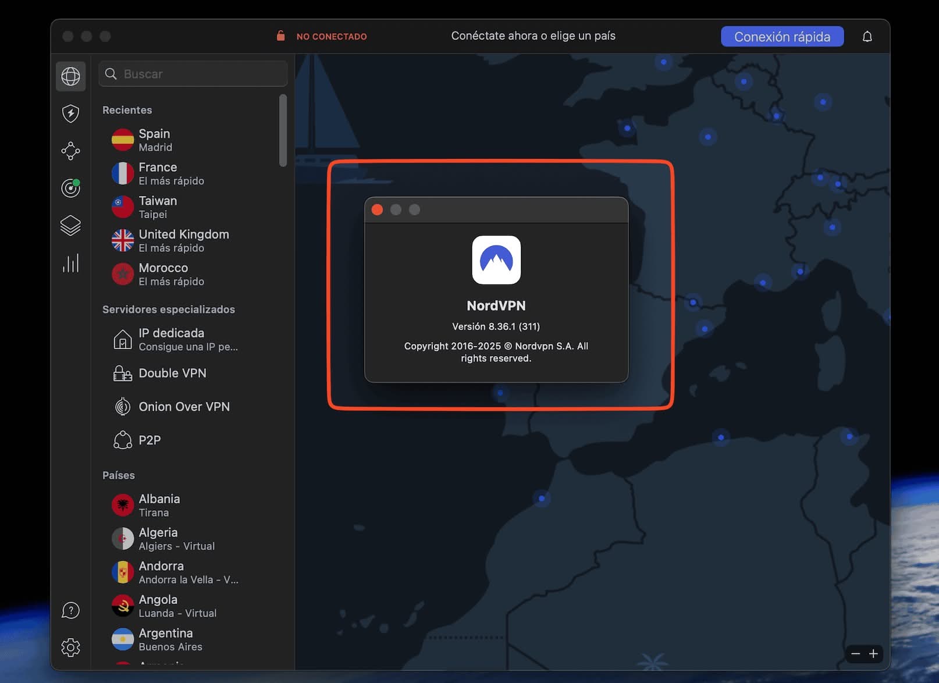The image size is (939, 683).
Task: Click the dedicated IP house icon
Action: pyautogui.click(x=122, y=339)
